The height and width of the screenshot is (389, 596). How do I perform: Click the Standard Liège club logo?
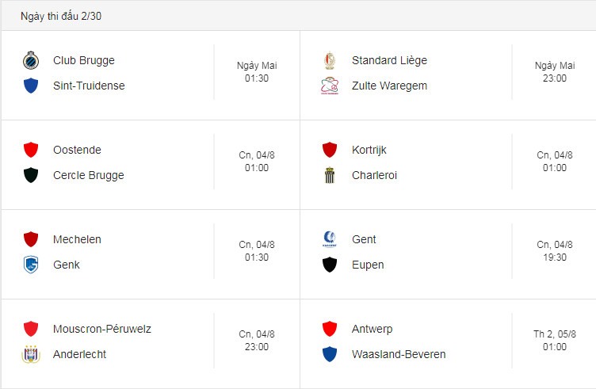[330, 60]
